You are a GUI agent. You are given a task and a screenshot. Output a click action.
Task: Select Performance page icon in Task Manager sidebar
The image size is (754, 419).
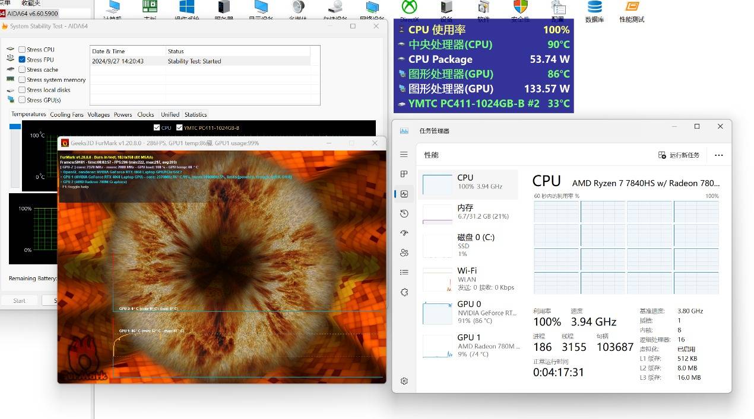(x=404, y=194)
